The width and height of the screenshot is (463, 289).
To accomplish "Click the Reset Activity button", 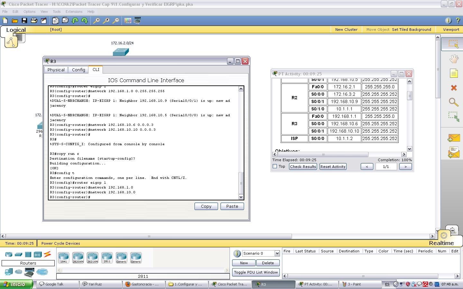I will pos(333,166).
